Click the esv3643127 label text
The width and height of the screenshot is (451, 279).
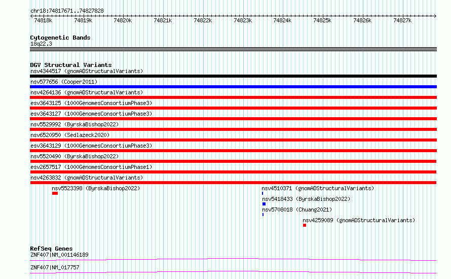point(91,114)
